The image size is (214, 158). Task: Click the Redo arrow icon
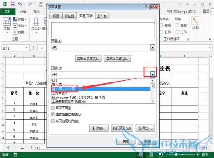click(30, 4)
